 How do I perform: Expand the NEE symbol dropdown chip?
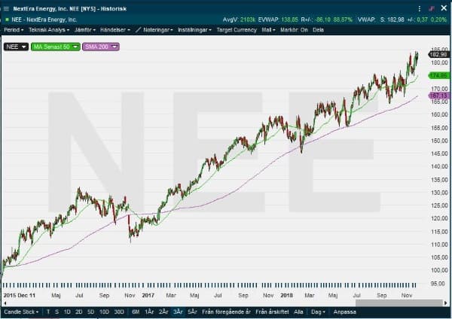point(16,47)
